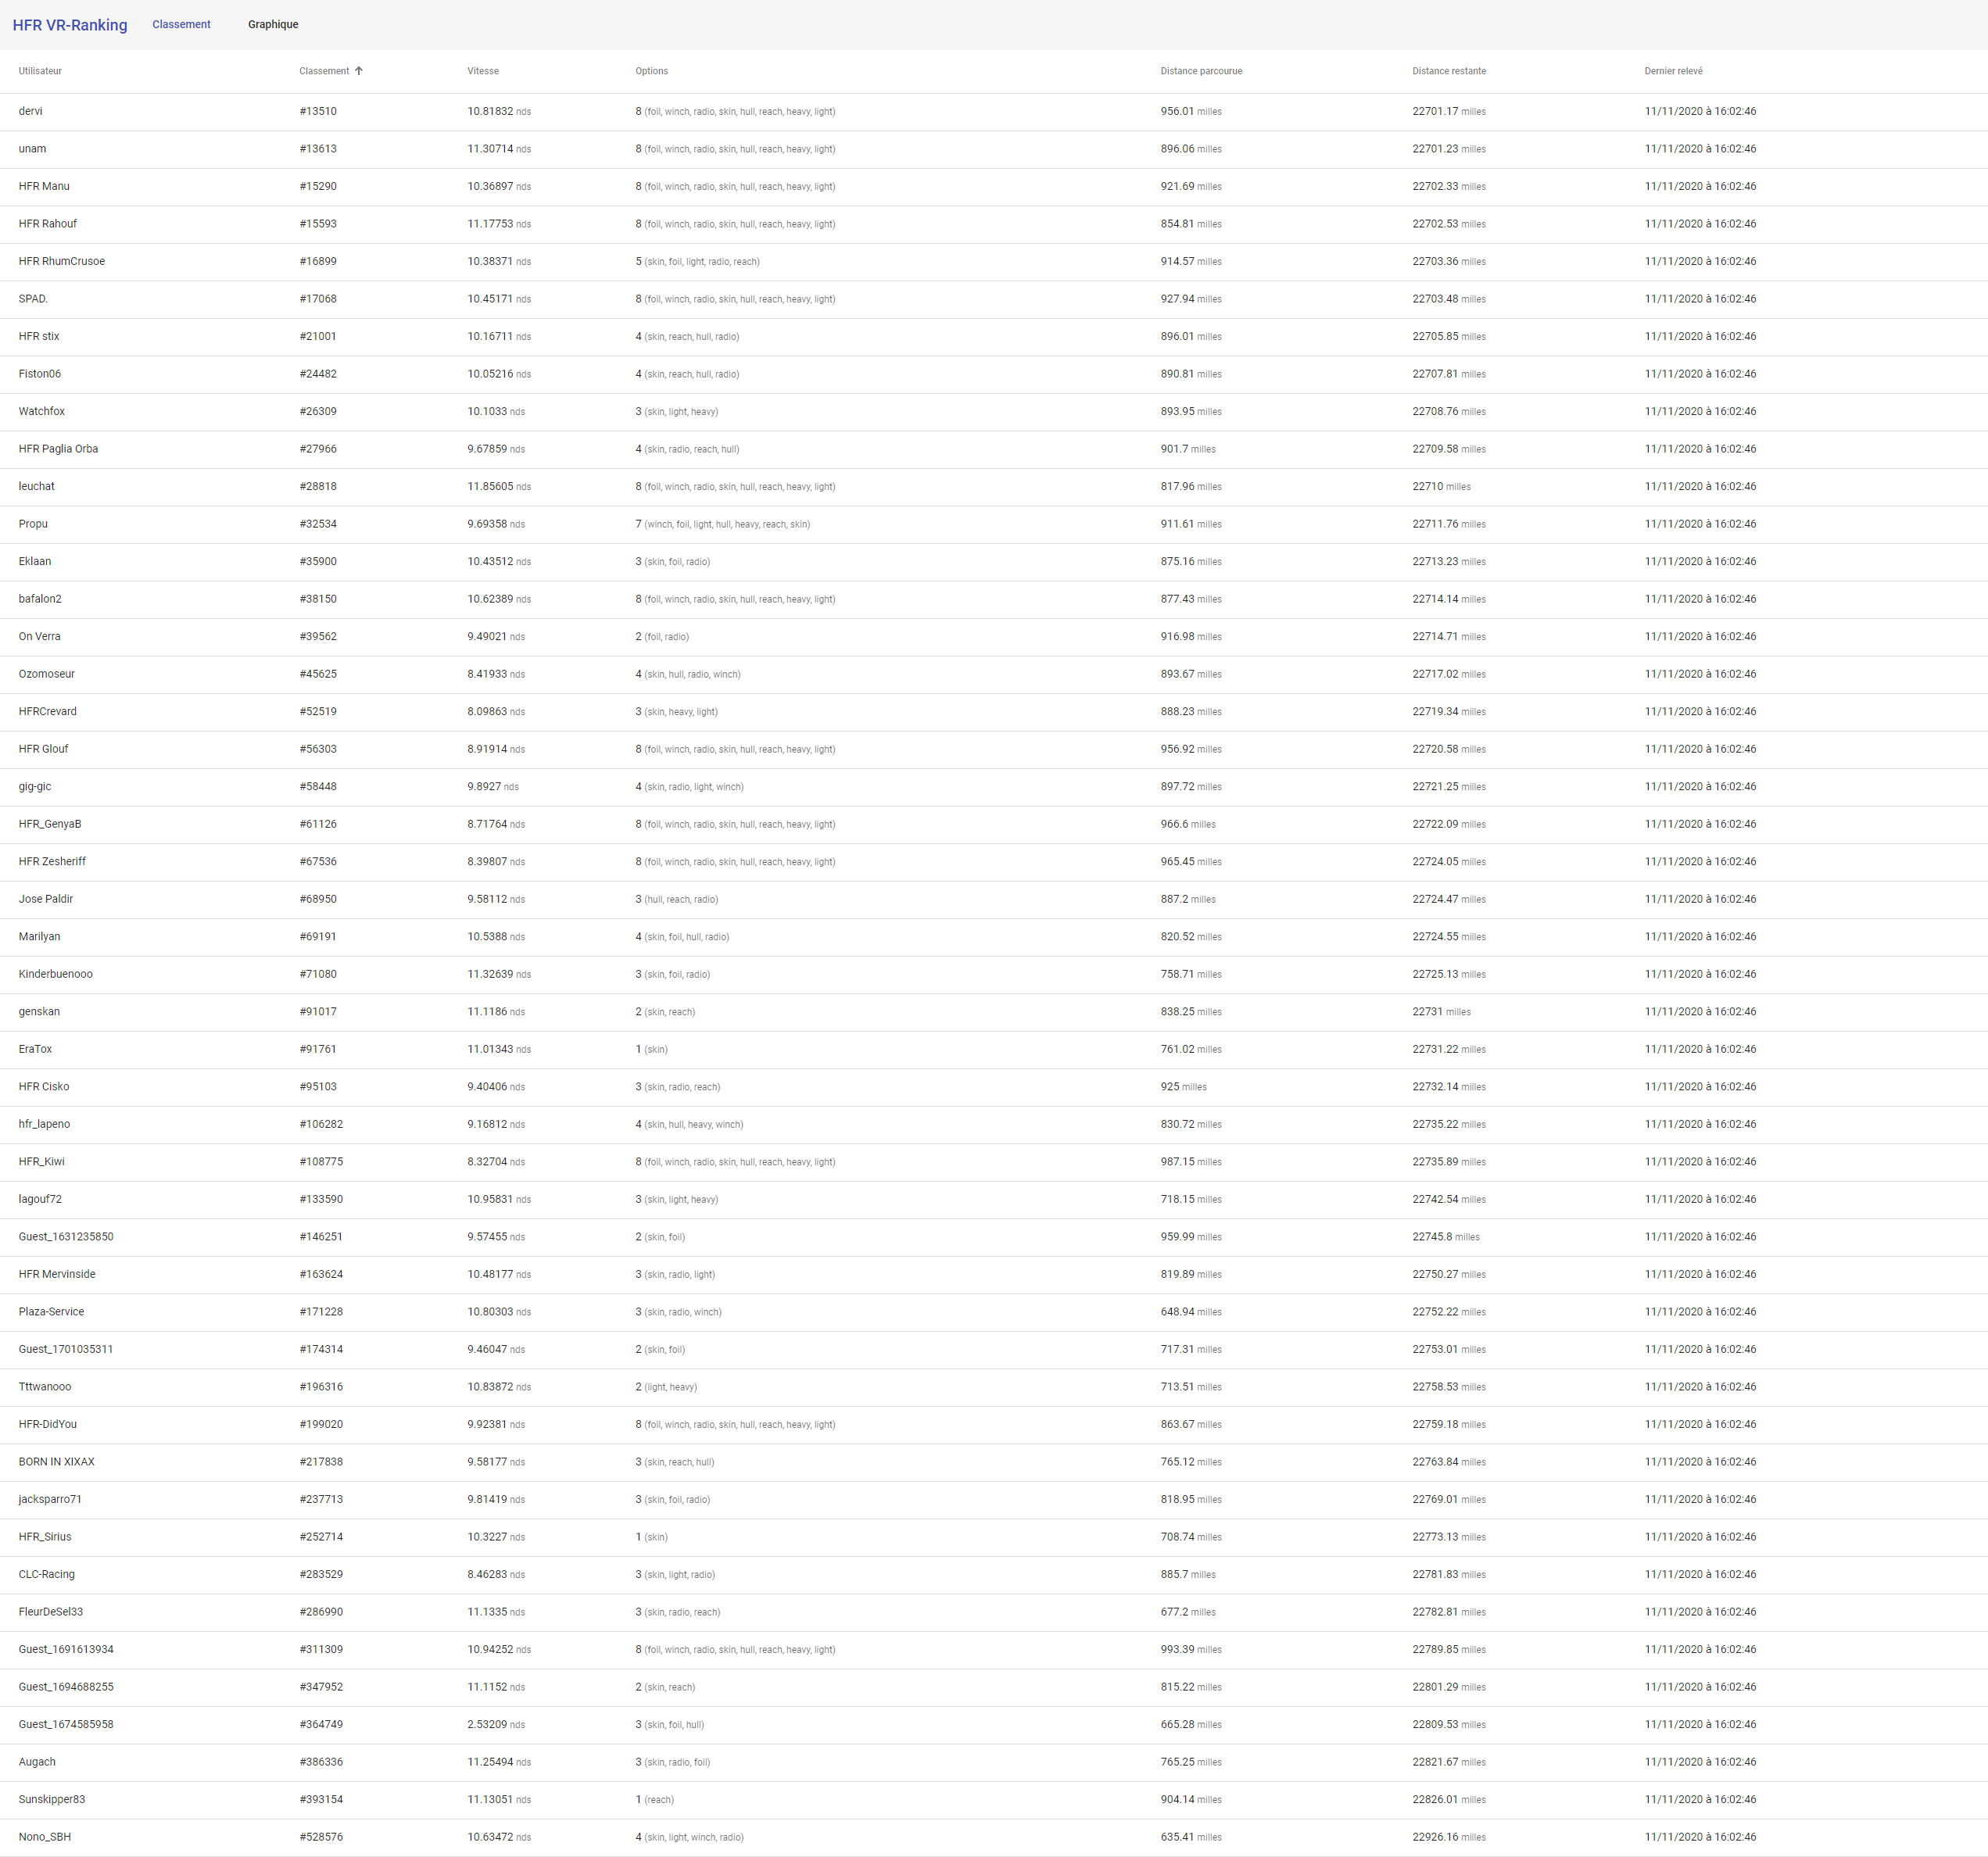Click the HFR VR-Ranking title link
This screenshot has width=1988, height=1857.
[x=70, y=25]
